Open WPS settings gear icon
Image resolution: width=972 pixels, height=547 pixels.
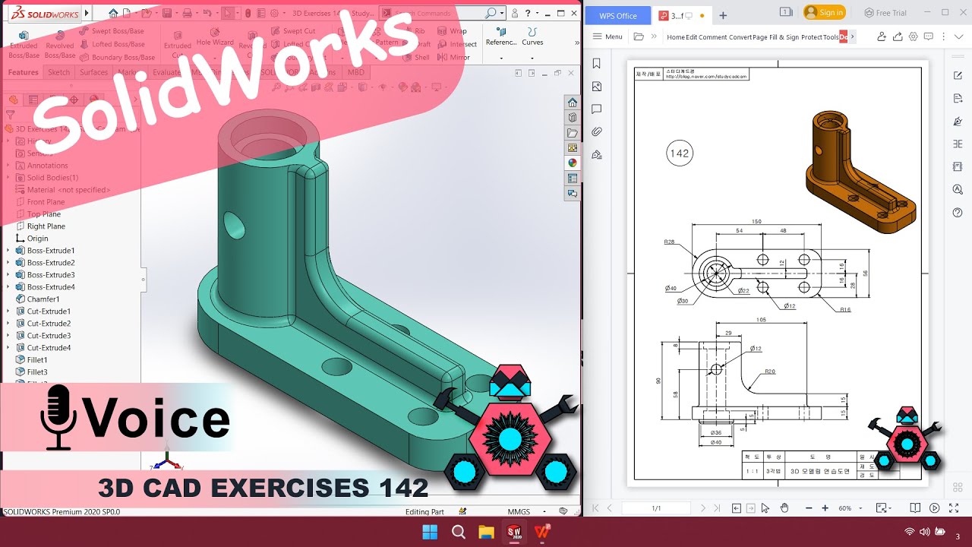pyautogui.click(x=914, y=36)
